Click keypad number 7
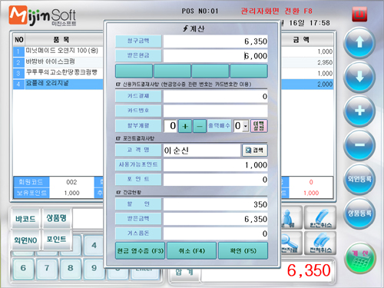The width and height of the screenshot is (384, 288). 47,268
